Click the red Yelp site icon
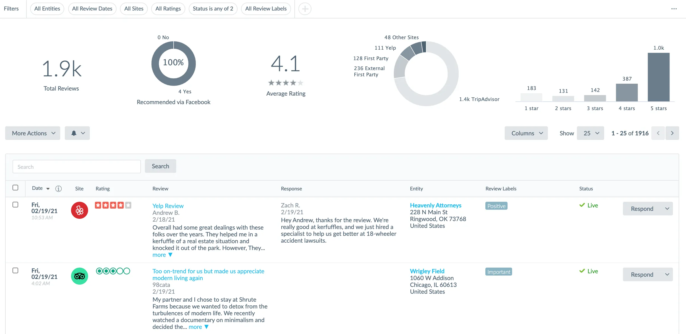Image resolution: width=686 pixels, height=334 pixels. click(80, 210)
